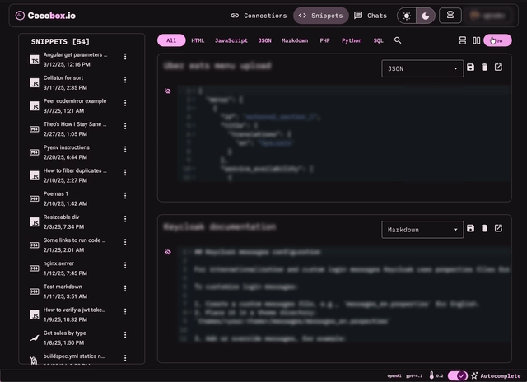The image size is (527, 382).
Task: Open the Connections page
Action: [x=259, y=16]
